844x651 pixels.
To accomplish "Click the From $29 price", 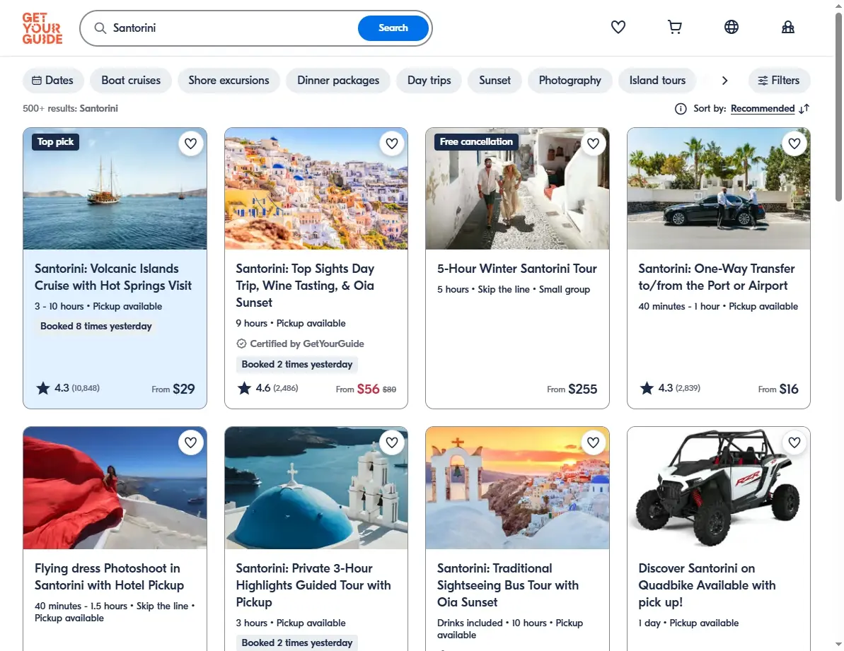I will (x=173, y=389).
